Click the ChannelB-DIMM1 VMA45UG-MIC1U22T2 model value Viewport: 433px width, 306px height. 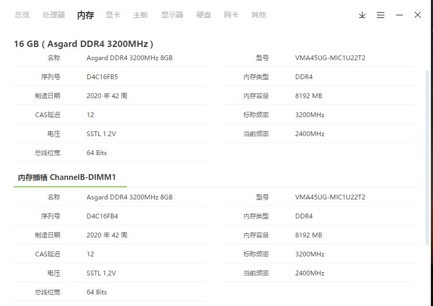(x=330, y=197)
